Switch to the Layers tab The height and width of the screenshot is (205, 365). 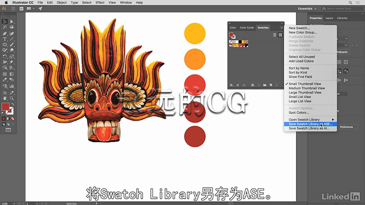click(329, 18)
